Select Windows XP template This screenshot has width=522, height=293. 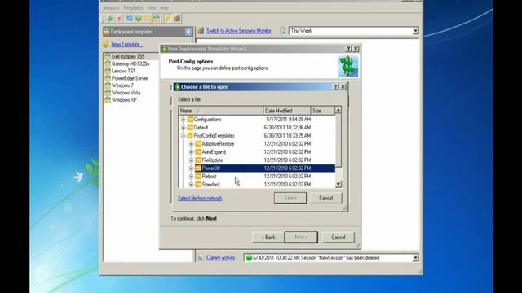(x=124, y=100)
